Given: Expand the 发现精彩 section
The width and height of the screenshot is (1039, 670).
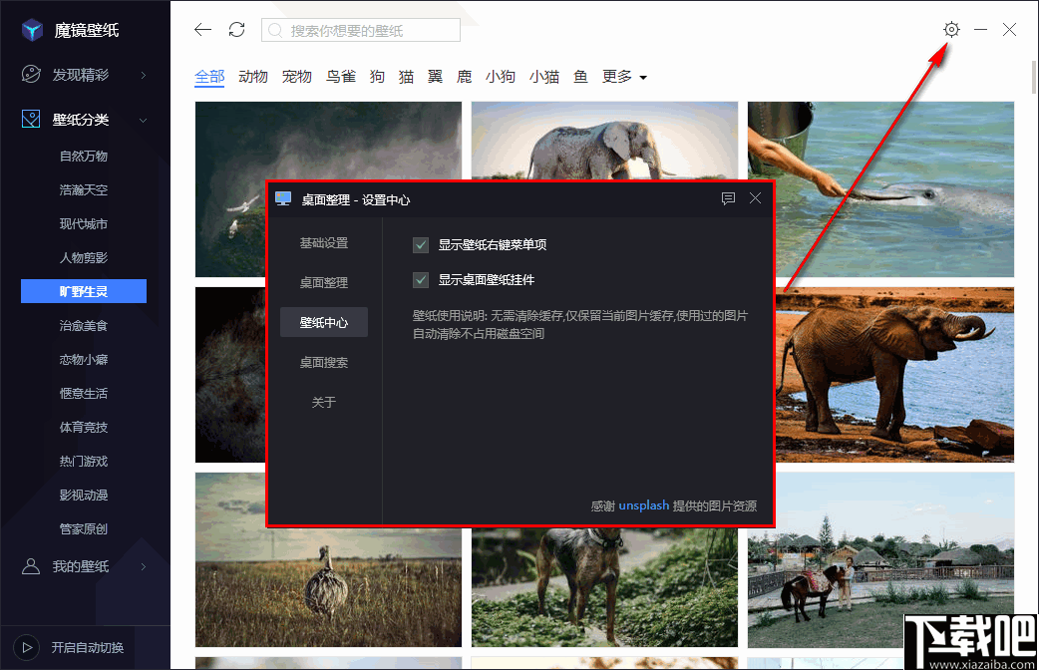Looking at the screenshot, I should point(142,74).
